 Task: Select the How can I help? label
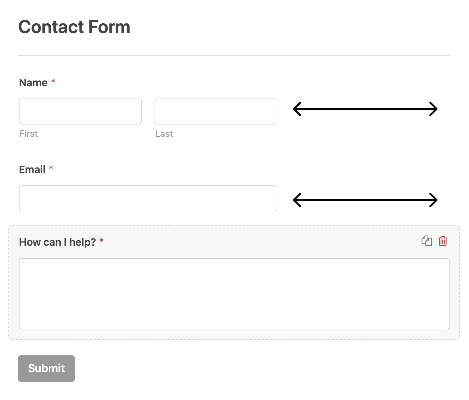(57, 242)
